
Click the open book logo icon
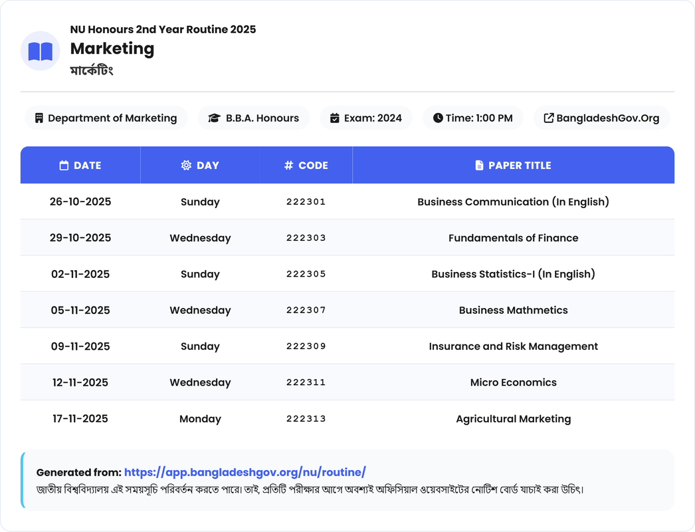(x=41, y=51)
